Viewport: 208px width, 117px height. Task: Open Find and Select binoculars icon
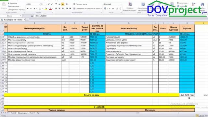tap(202, 4)
